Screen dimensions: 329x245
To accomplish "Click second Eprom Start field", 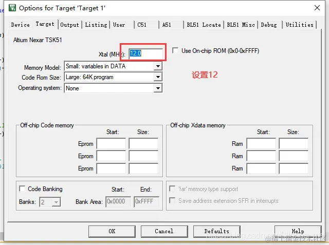I will (111, 156).
